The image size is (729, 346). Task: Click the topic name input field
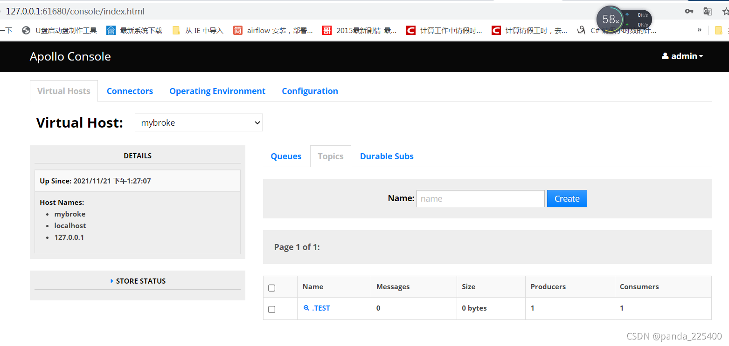click(x=480, y=198)
